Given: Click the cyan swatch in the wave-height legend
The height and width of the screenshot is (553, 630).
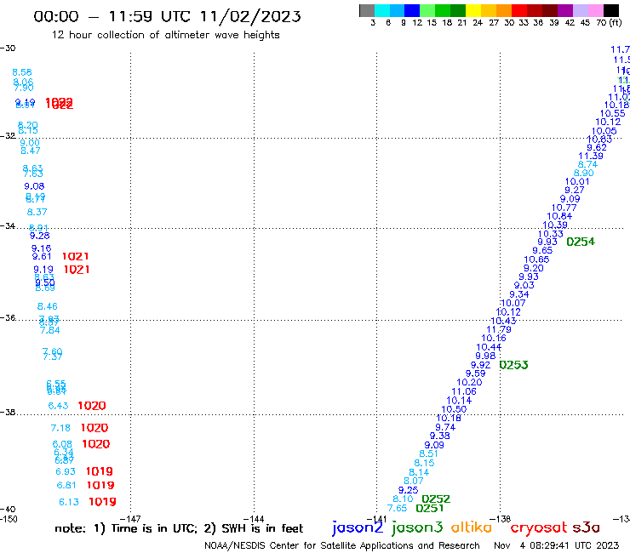Looking at the screenshot, I should click(382, 10).
